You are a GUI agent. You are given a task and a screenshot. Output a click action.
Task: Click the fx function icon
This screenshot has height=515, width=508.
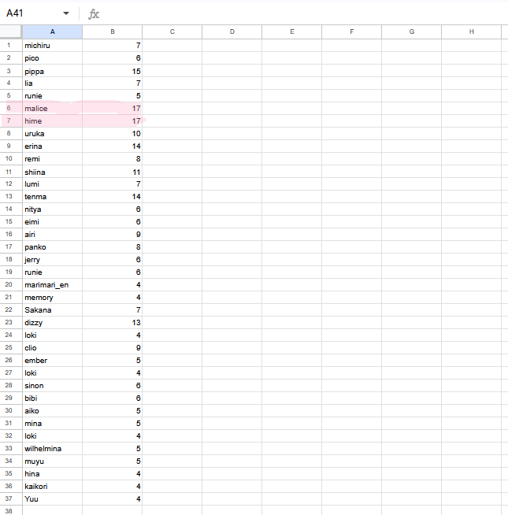pyautogui.click(x=94, y=14)
